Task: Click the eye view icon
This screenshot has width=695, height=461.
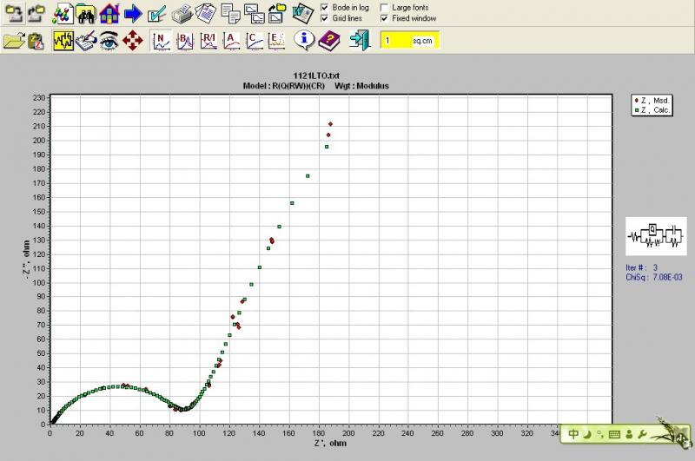Action: click(x=109, y=40)
